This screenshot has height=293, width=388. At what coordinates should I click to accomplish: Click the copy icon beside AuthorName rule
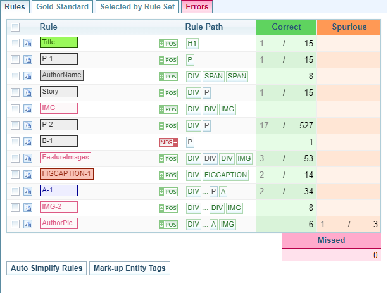[x=28, y=76]
